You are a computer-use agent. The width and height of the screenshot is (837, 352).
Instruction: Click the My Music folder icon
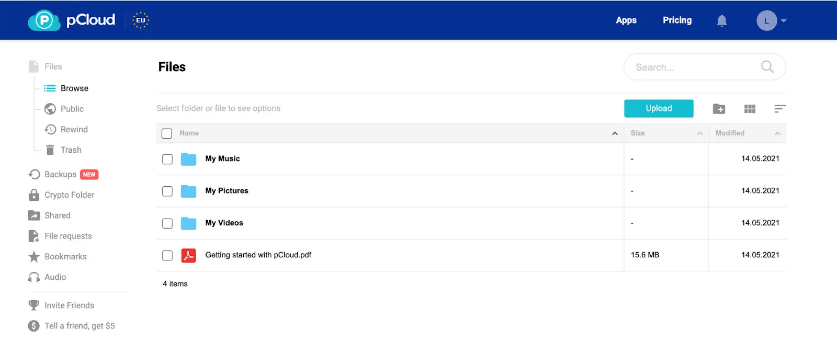188,159
